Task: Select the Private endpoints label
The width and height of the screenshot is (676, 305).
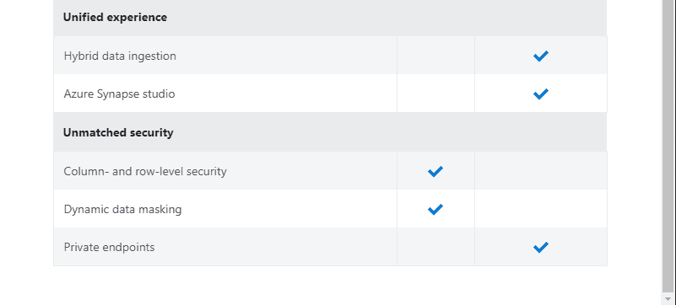Action: (x=109, y=247)
